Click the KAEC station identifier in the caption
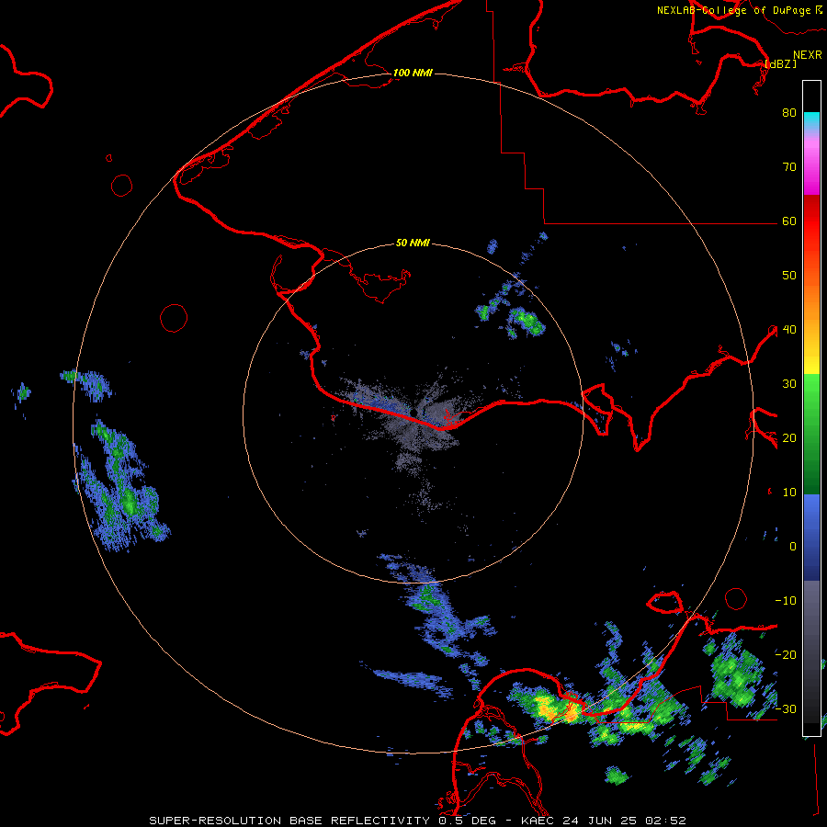827x827 pixels. click(538, 821)
